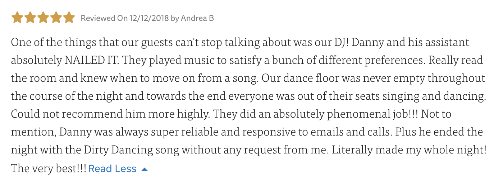The image size is (494, 185).
Task: Click the second gold rating star
Action: click(x=30, y=18)
